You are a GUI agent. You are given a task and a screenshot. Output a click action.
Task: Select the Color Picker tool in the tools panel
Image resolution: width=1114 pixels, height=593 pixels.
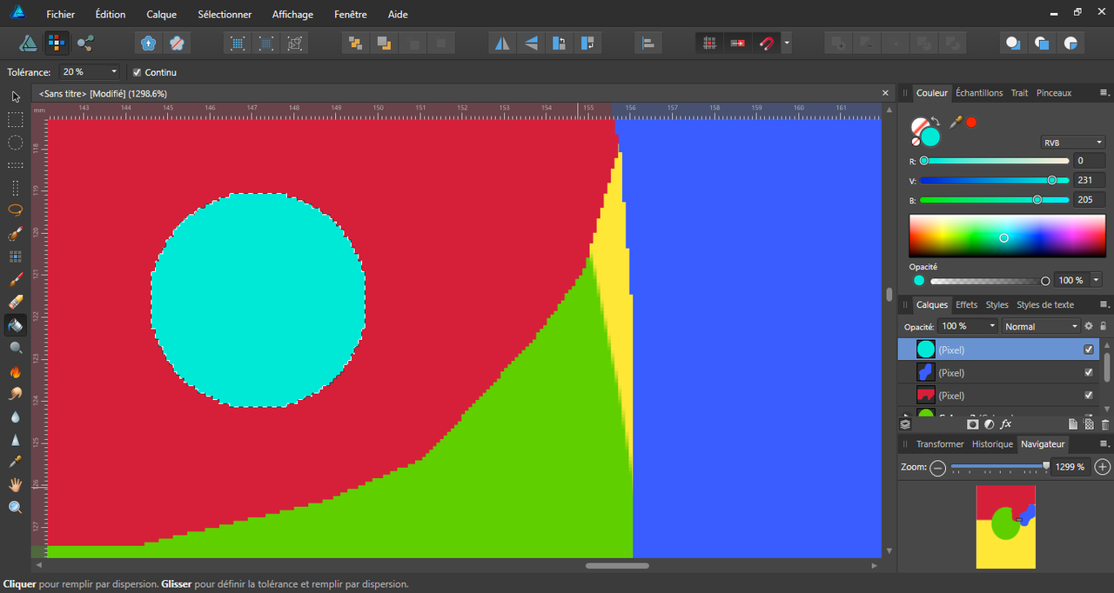pos(15,462)
